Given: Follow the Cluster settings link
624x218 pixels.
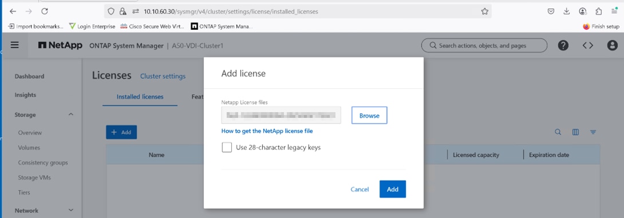Looking at the screenshot, I should pyautogui.click(x=163, y=76).
